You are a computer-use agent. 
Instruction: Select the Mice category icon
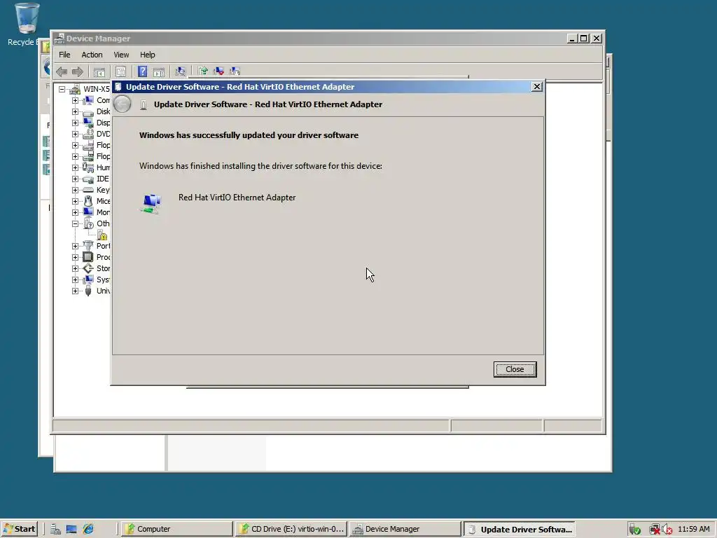pos(88,201)
